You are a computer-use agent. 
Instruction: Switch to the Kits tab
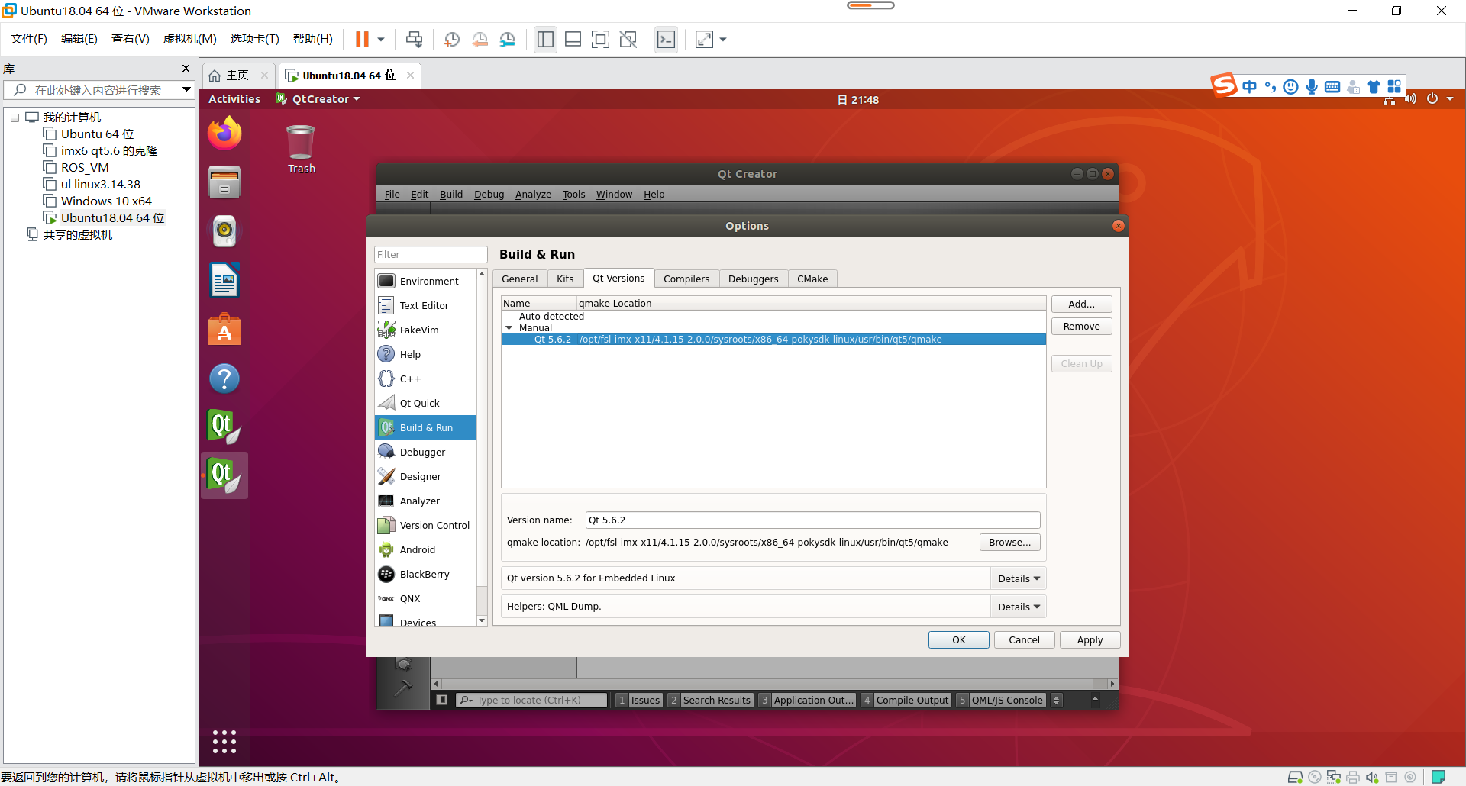tap(565, 279)
